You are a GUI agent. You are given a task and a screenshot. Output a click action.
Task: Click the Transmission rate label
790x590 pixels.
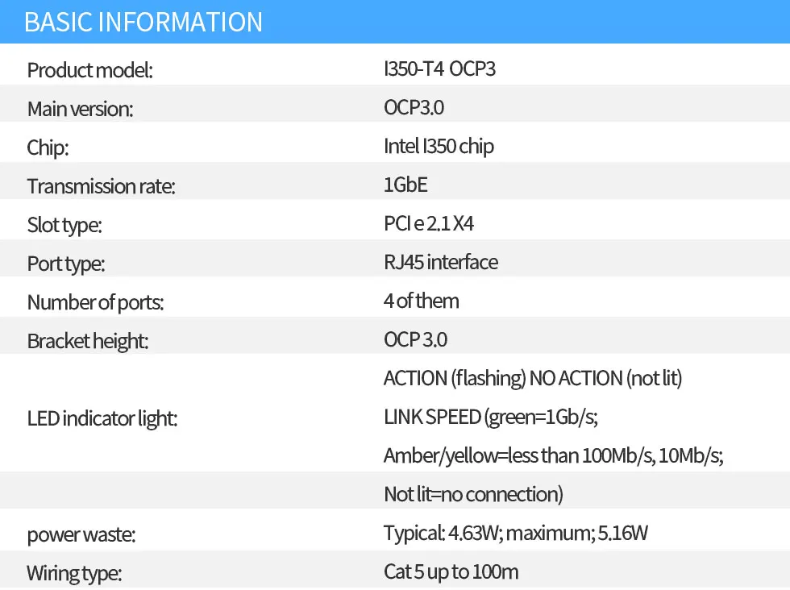pos(101,186)
